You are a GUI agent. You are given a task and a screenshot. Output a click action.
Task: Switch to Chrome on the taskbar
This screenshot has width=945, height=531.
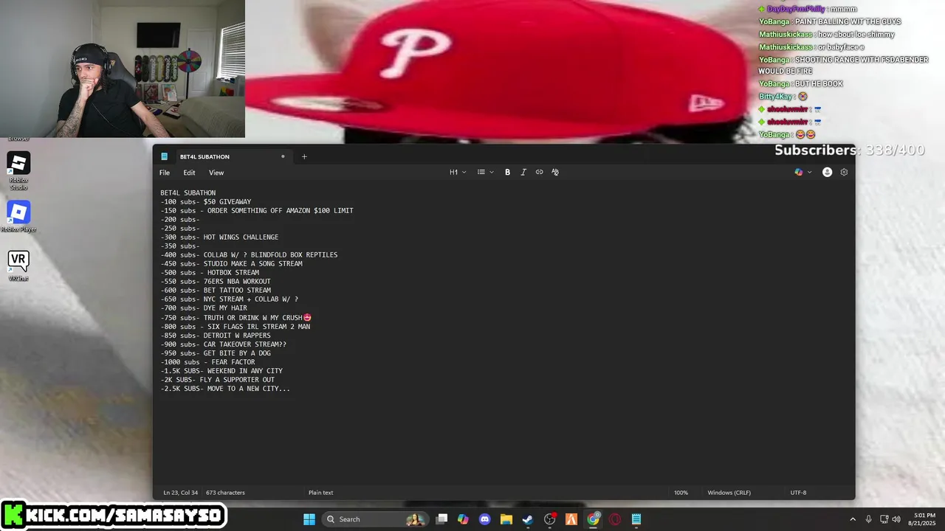coord(593,519)
